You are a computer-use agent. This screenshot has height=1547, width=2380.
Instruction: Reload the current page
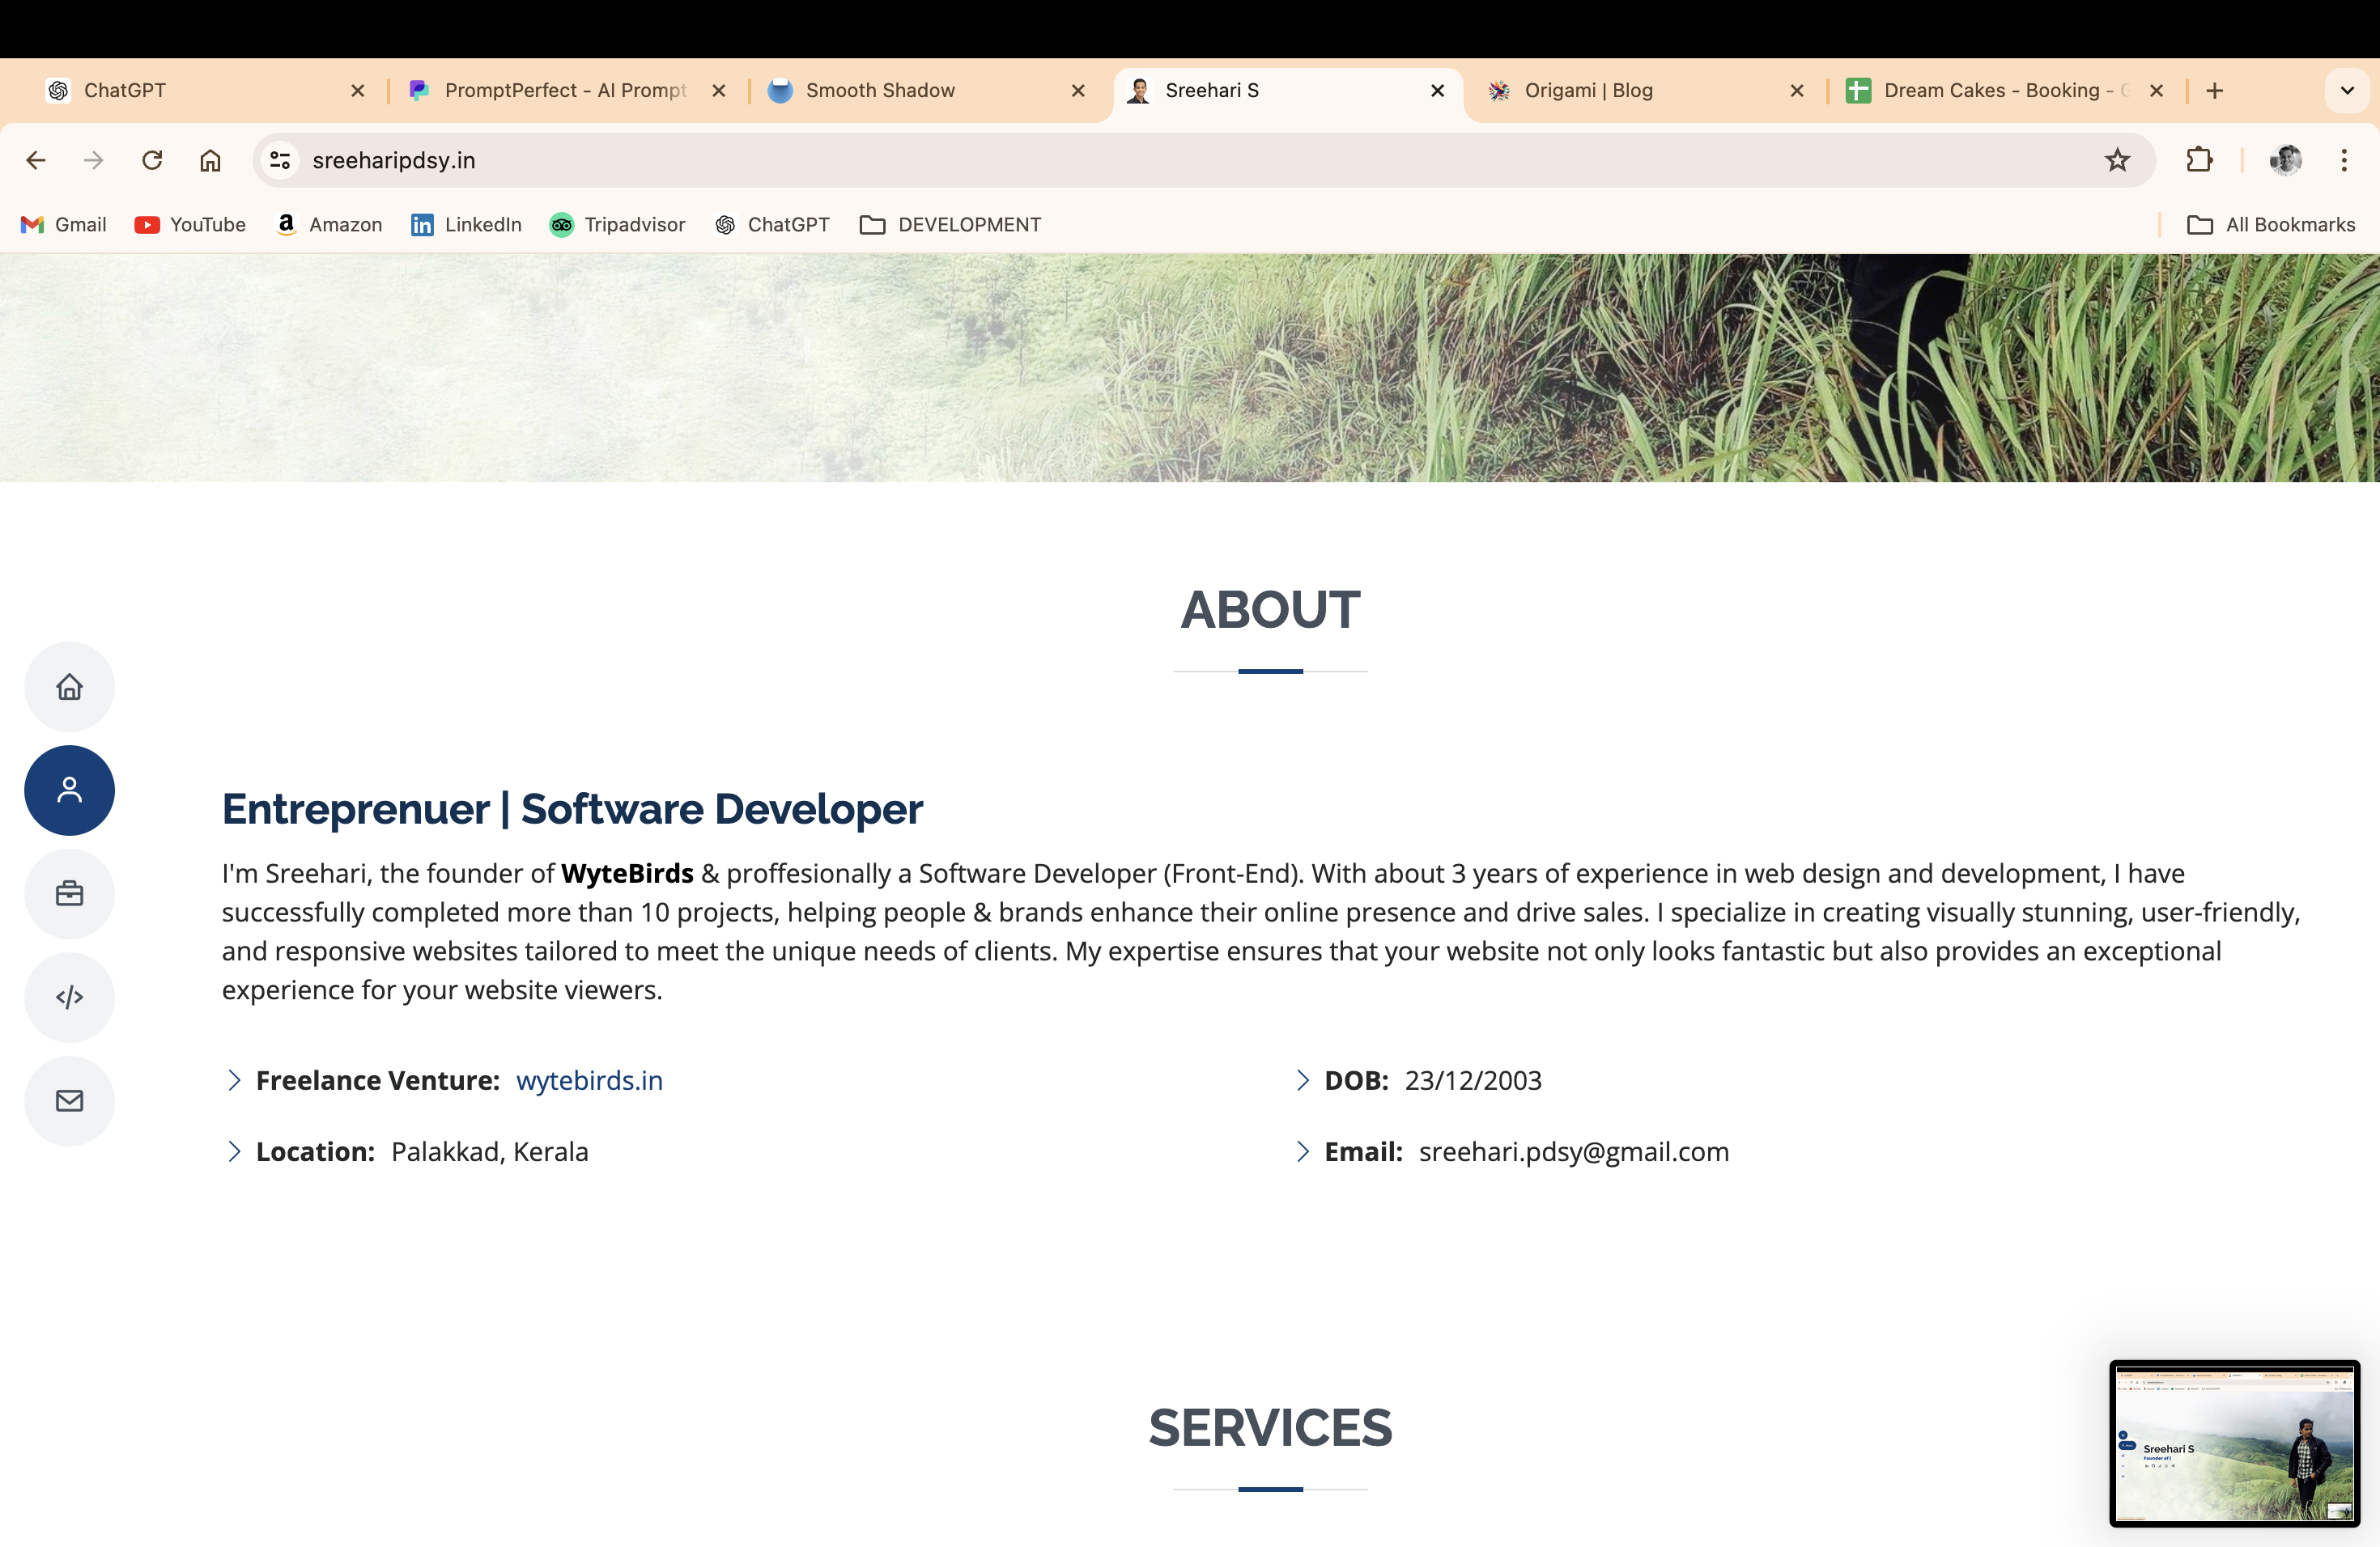coord(152,160)
